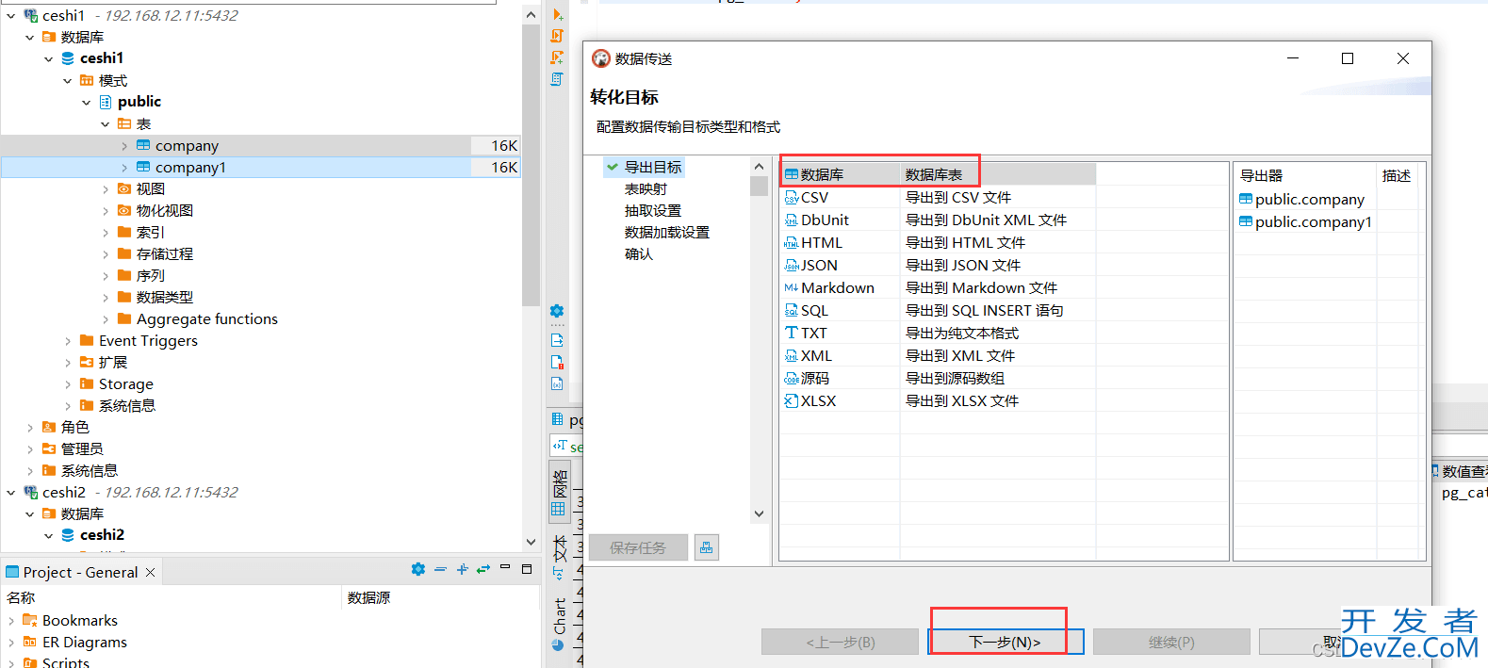Screen dimensions: 1488x668
Task: Choose the Markdown format icon
Action: click(792, 288)
